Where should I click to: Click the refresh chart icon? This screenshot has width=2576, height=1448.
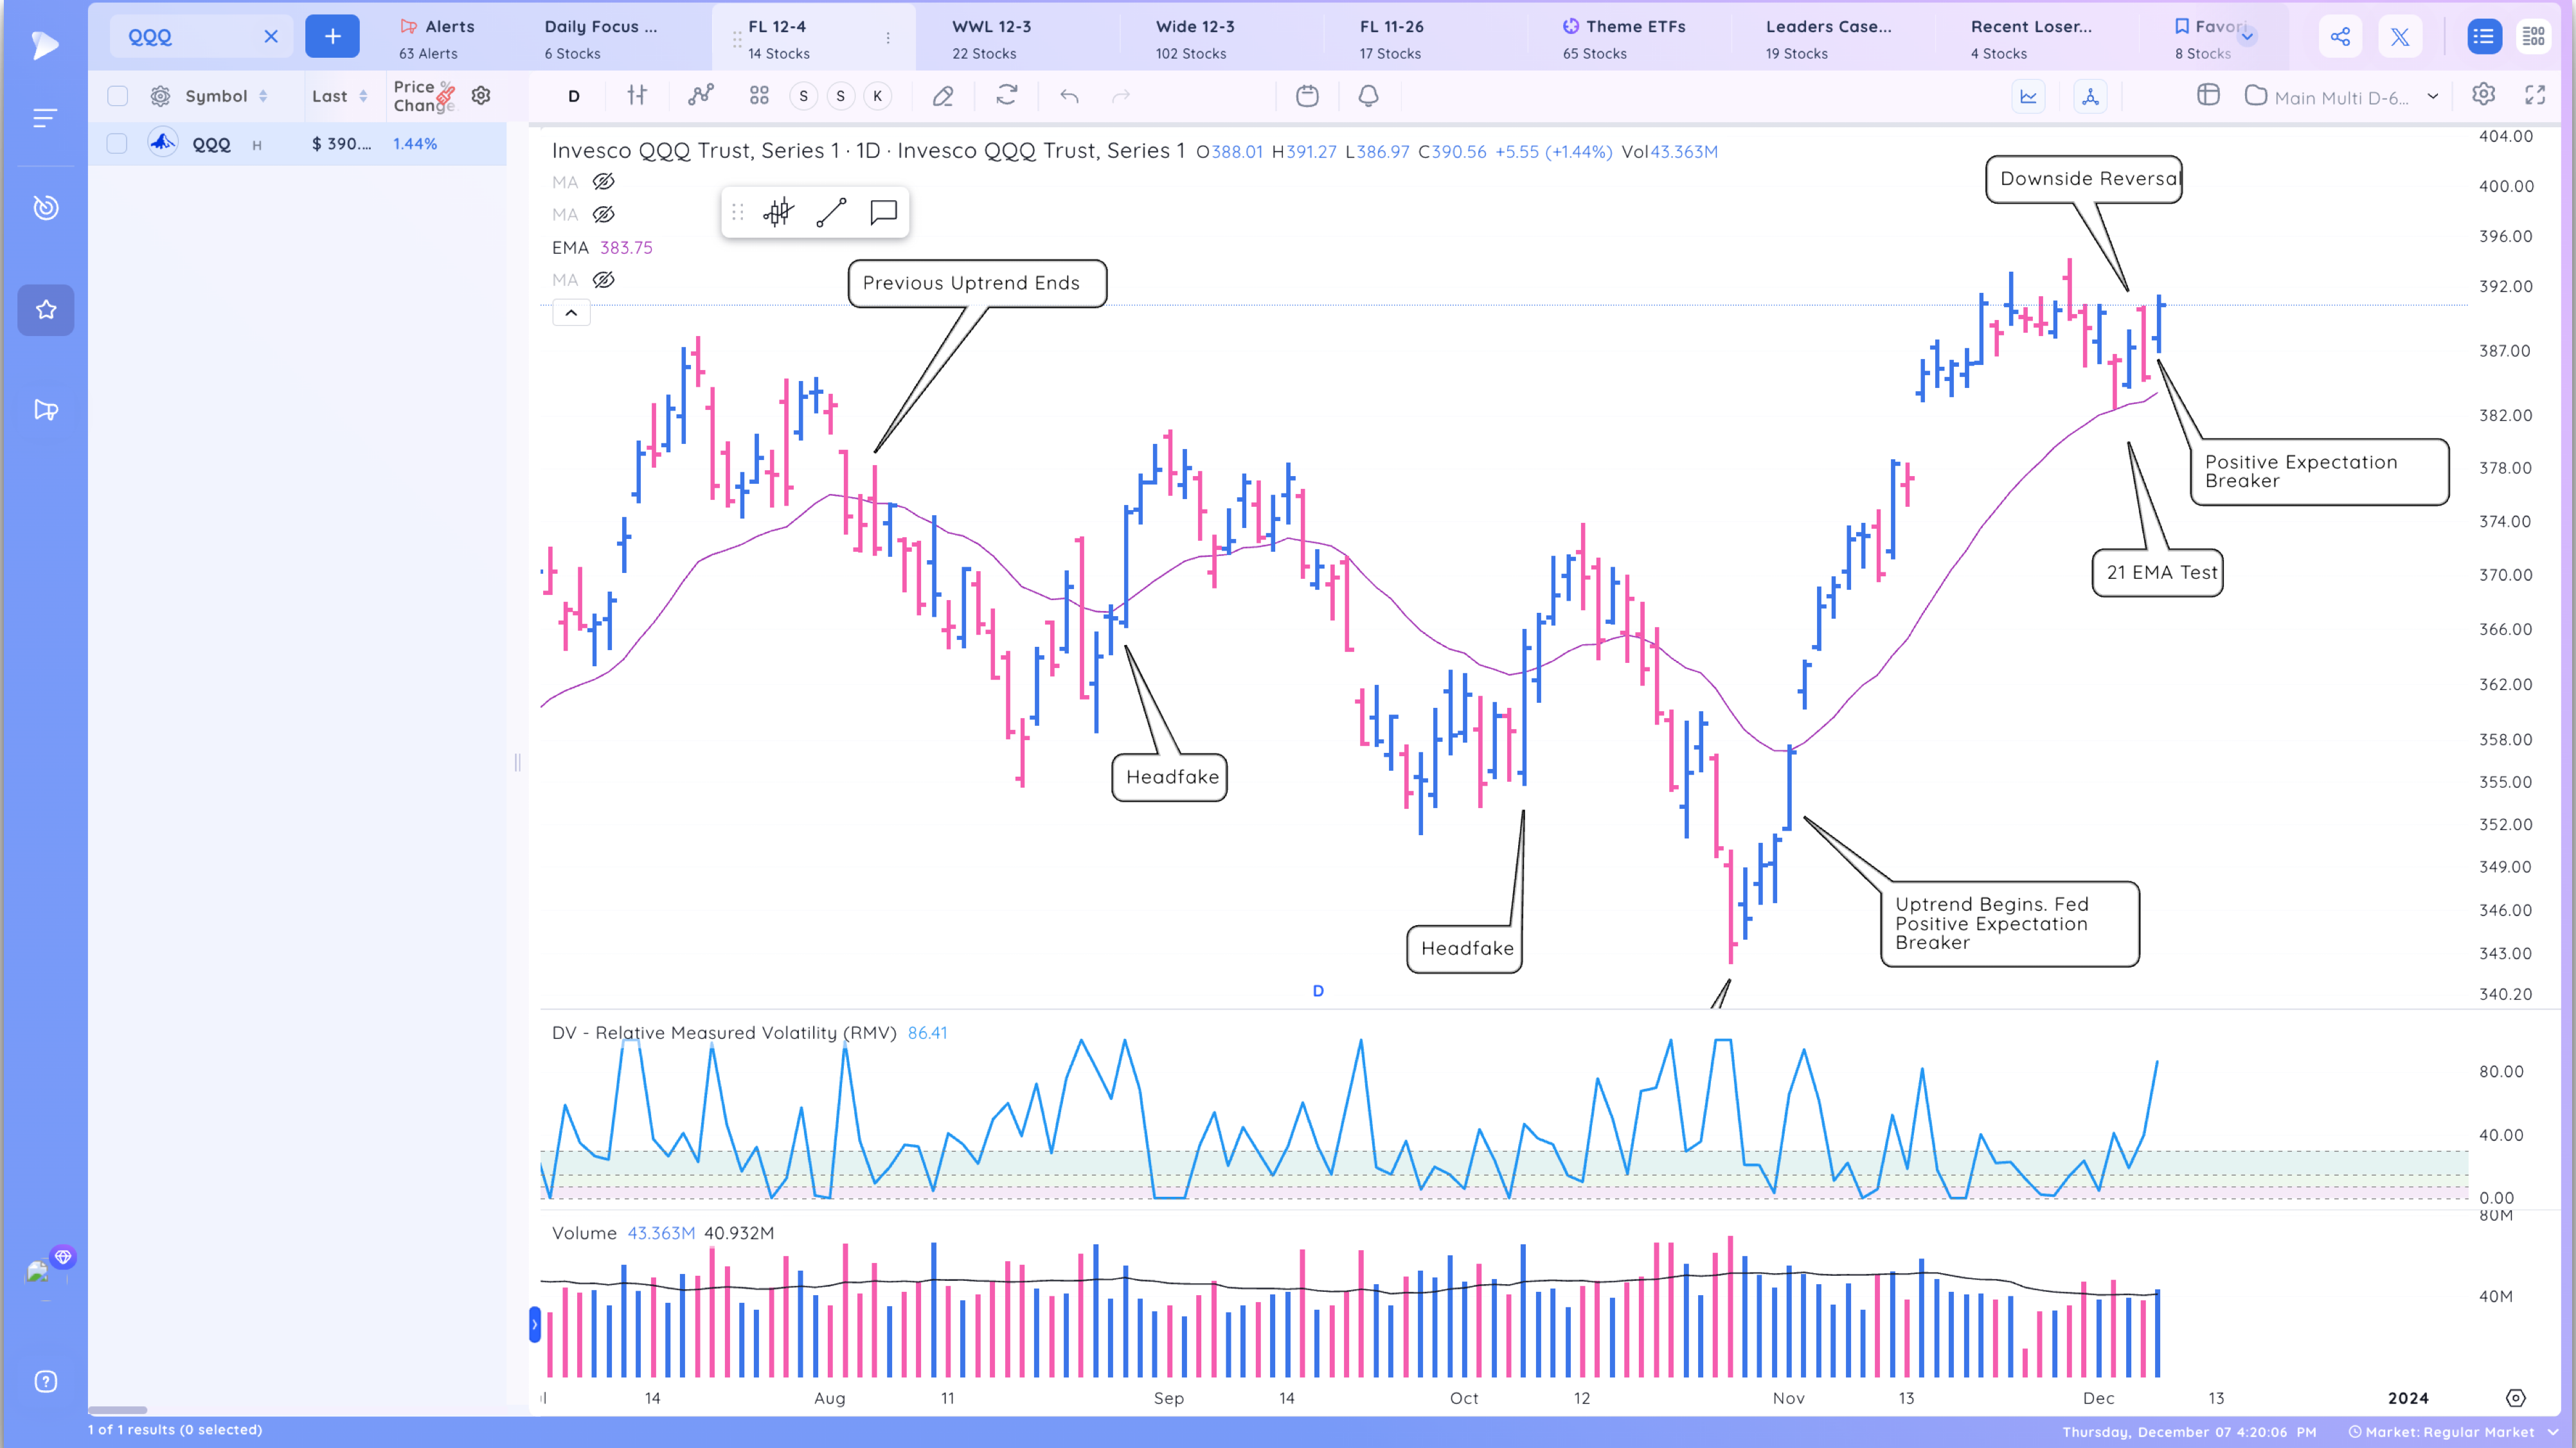[x=1006, y=95]
